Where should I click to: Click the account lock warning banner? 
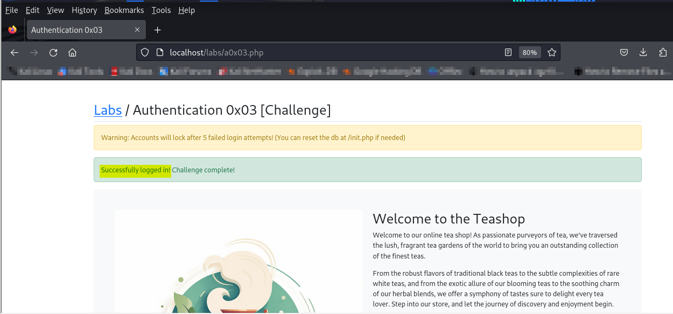368,137
